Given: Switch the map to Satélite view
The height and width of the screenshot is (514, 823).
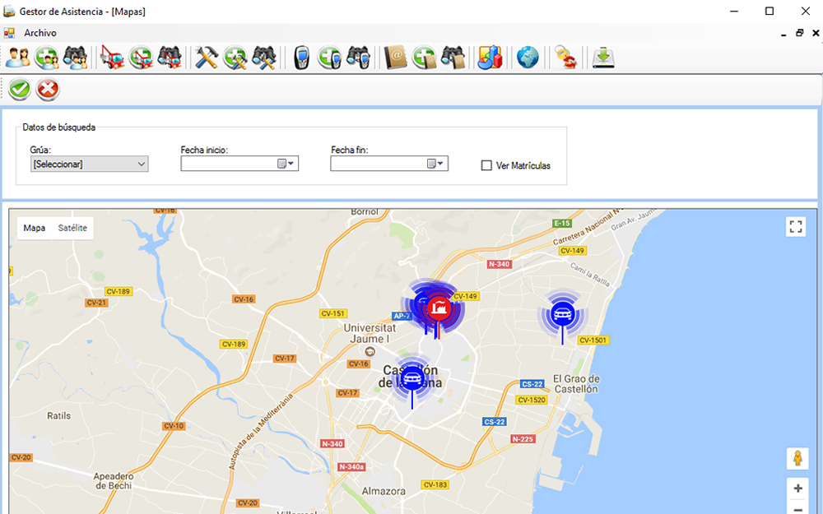Looking at the screenshot, I should tap(72, 228).
